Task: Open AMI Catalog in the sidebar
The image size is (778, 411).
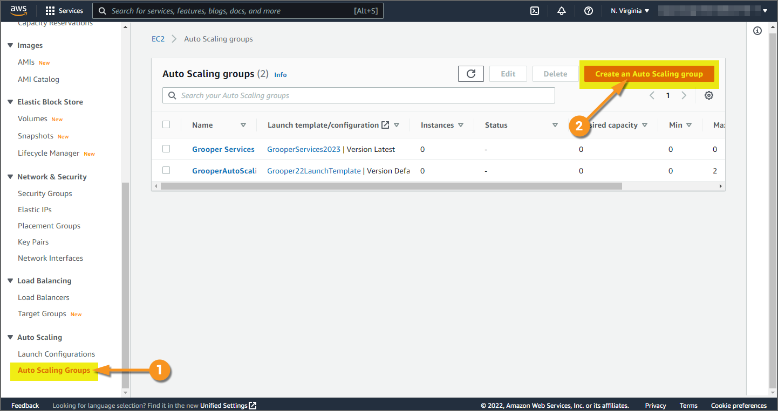Action: coord(38,79)
